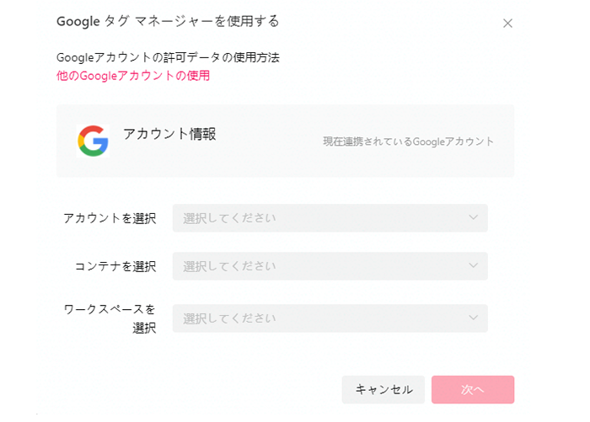Open the コンテナを選択 dropdown
The width and height of the screenshot is (590, 422).
[330, 266]
